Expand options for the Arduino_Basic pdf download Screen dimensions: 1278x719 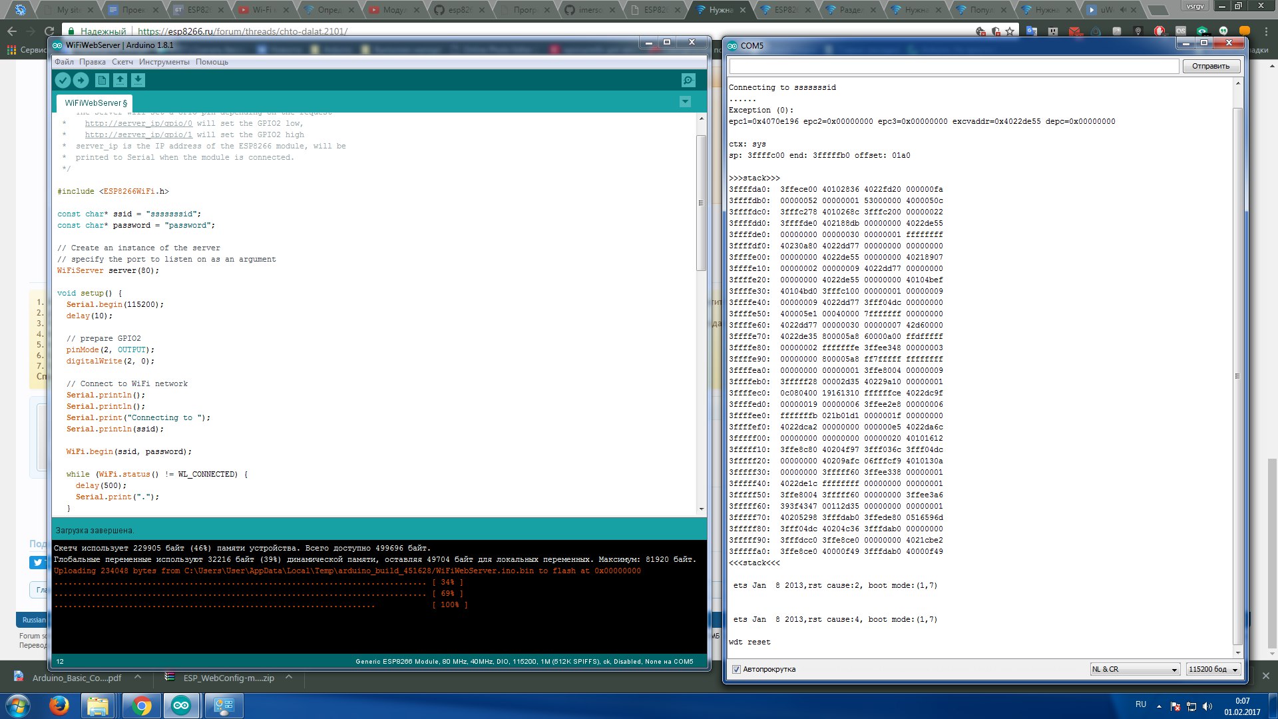pos(138,678)
